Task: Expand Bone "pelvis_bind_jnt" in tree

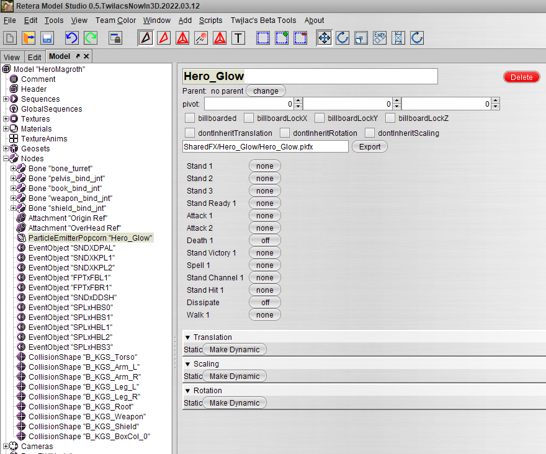Action: [14, 179]
